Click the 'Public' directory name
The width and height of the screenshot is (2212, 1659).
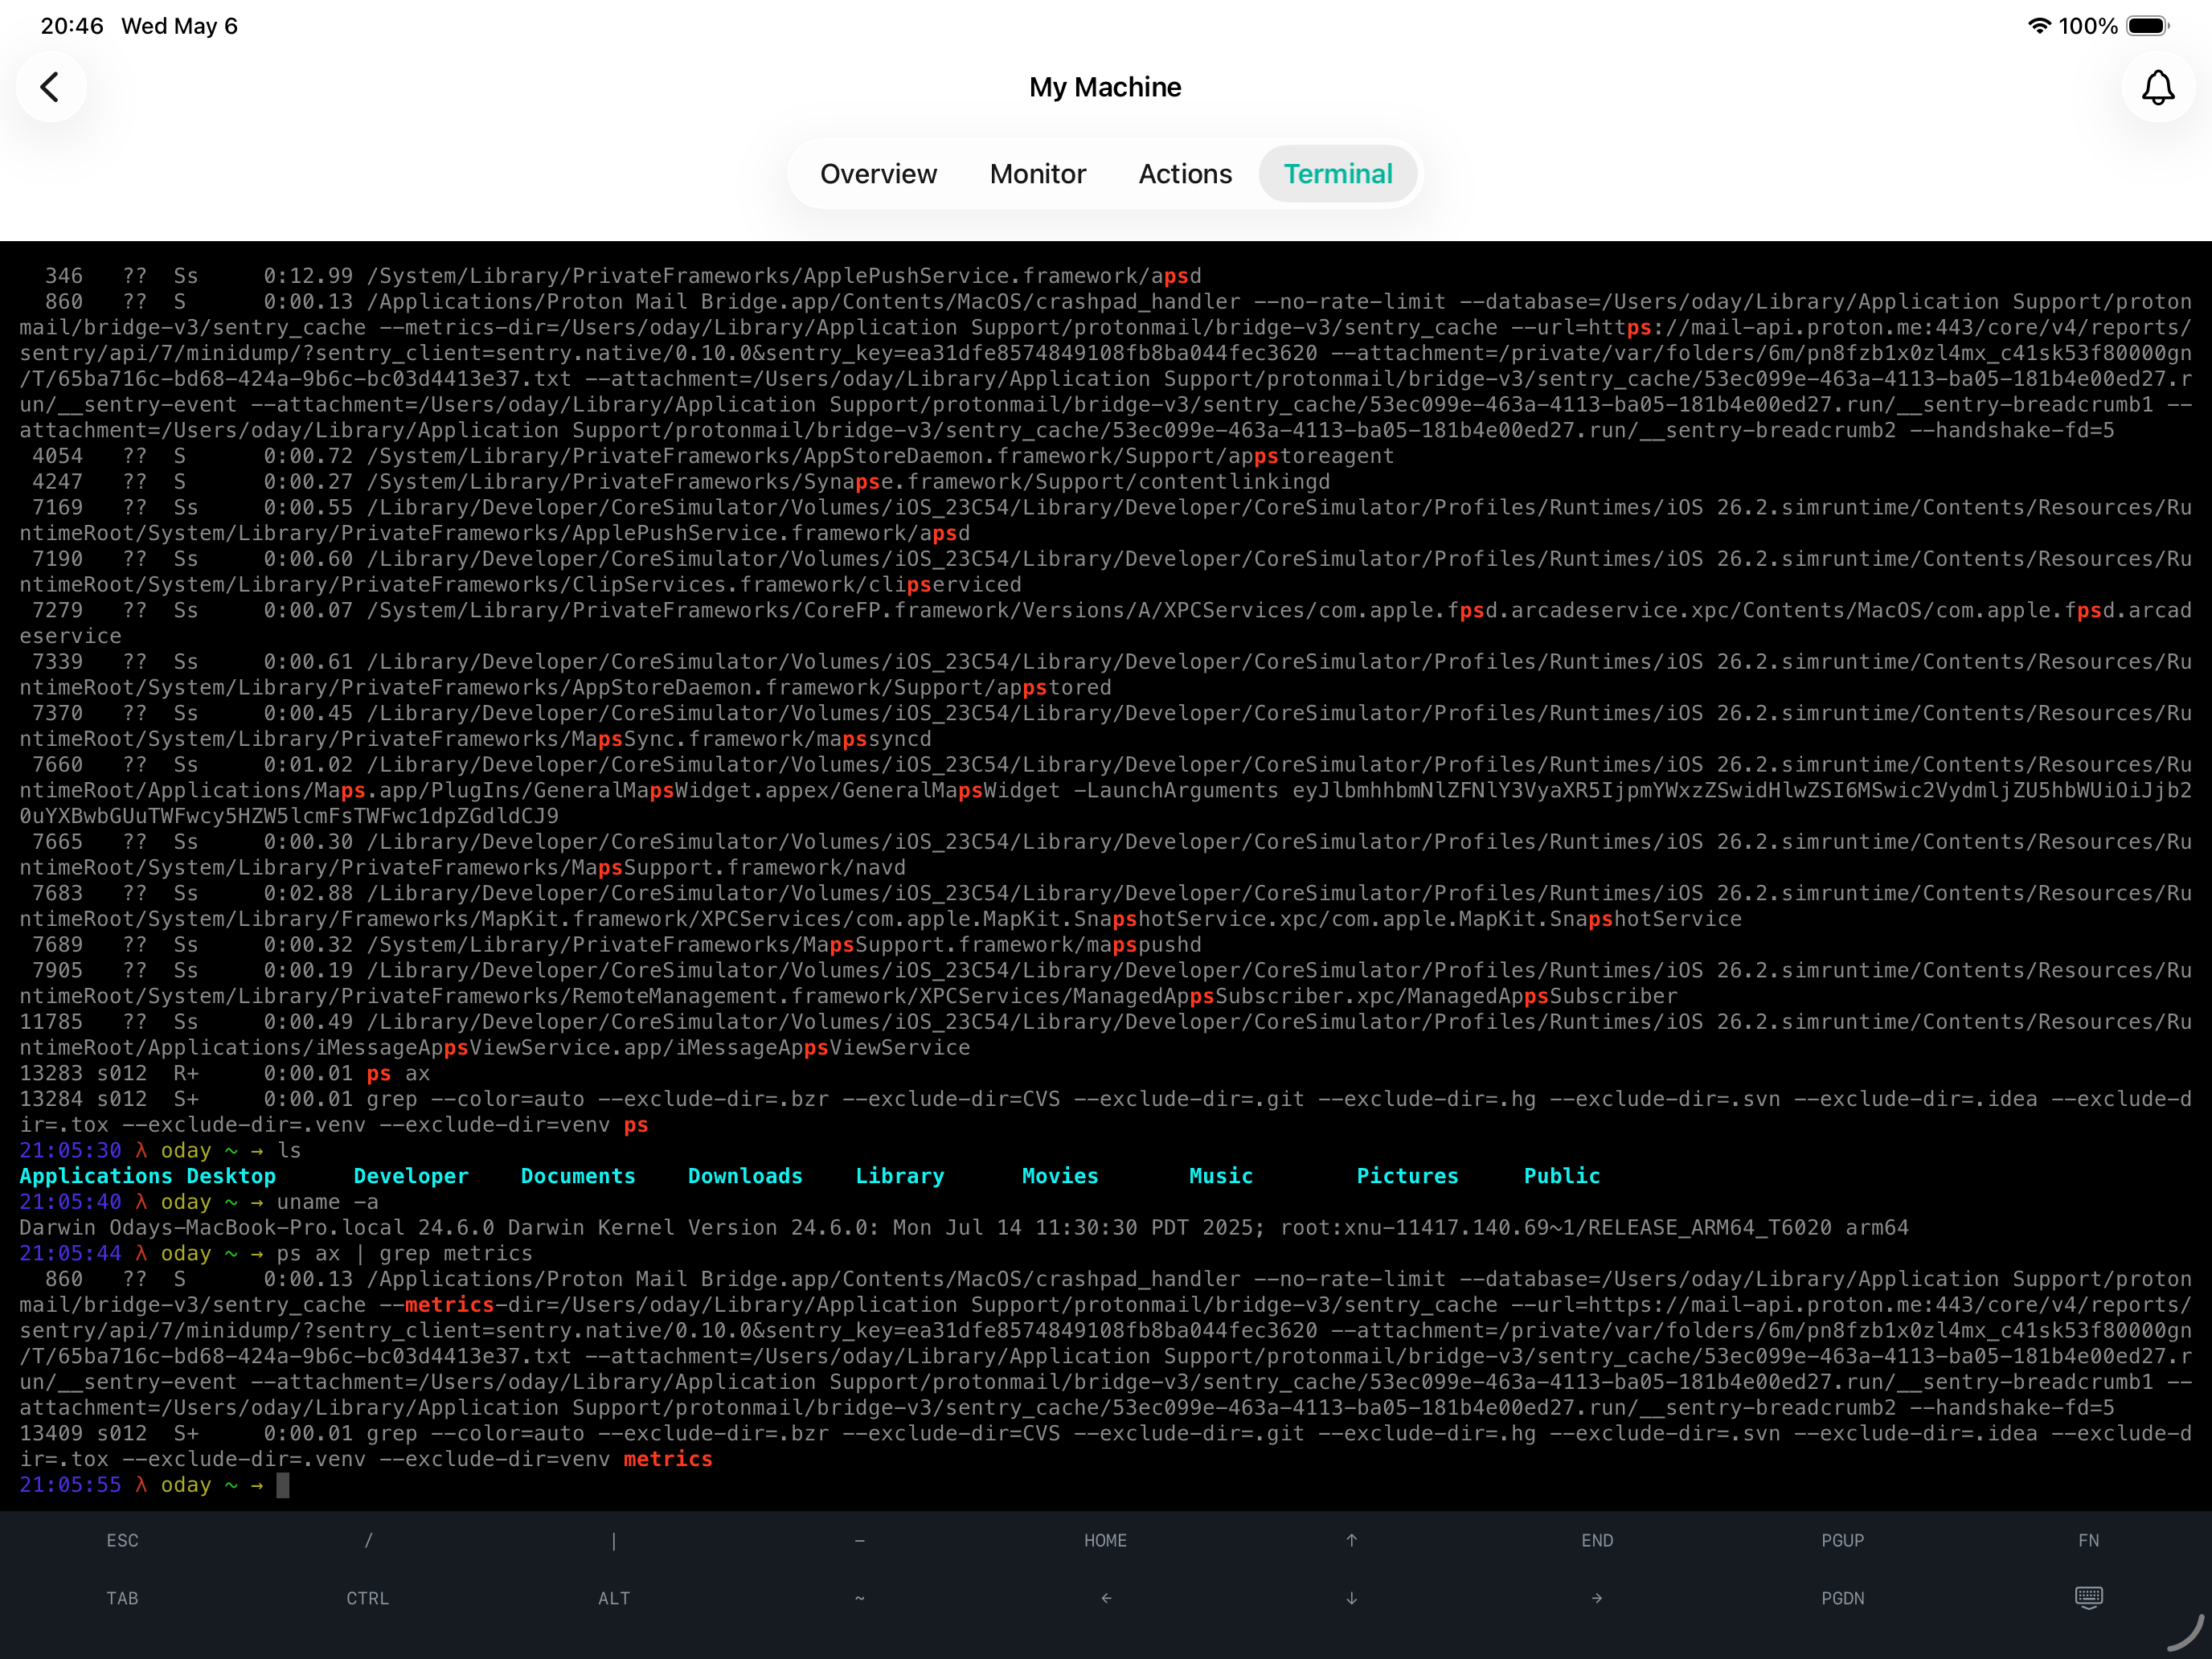pos(1562,1176)
